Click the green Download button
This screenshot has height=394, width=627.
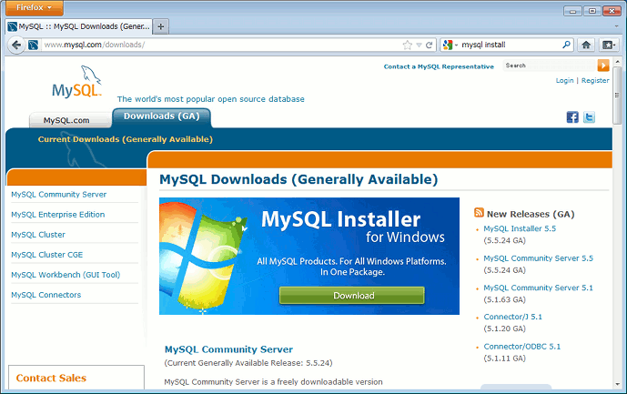click(x=352, y=295)
